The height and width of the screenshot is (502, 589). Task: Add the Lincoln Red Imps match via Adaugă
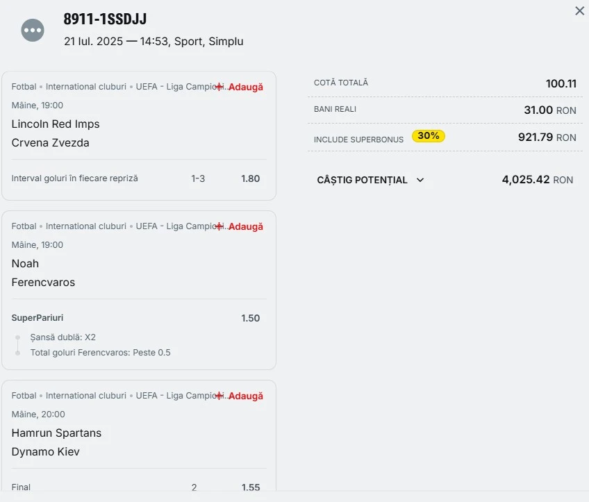tap(246, 87)
